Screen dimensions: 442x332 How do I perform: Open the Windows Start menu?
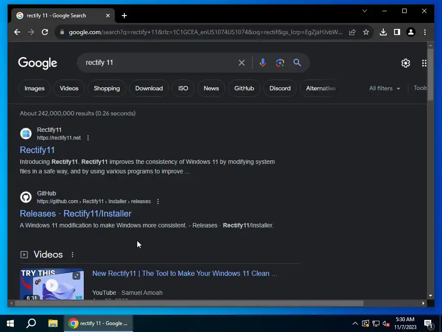point(10,323)
